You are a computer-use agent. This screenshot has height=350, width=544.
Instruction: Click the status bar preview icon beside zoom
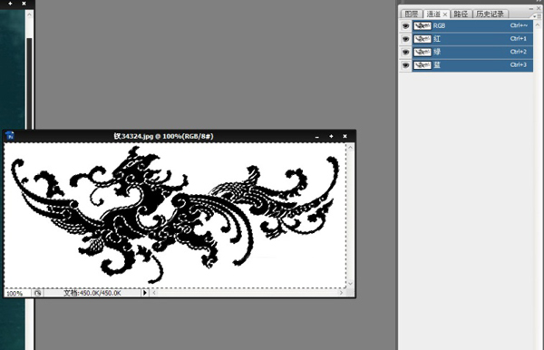click(37, 293)
